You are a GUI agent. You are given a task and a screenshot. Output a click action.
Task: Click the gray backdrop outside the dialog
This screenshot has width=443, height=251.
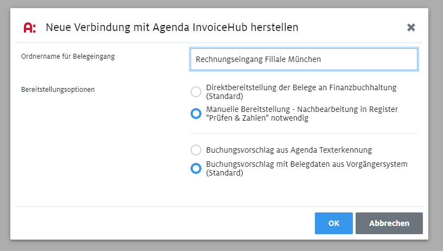tap(221, 246)
